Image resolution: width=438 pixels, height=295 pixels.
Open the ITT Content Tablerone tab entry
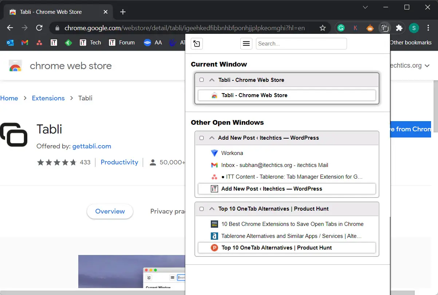click(287, 177)
